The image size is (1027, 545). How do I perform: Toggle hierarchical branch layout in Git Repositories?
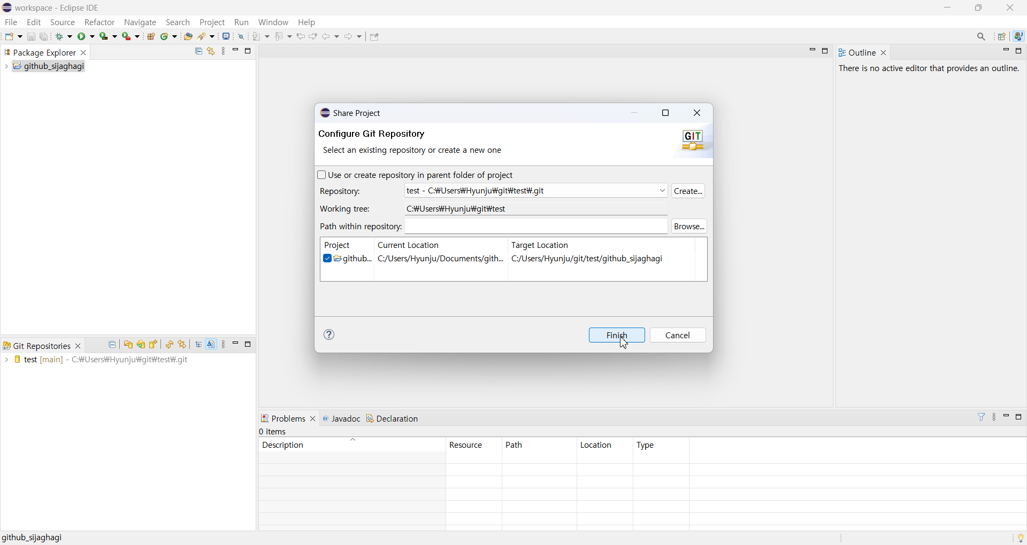coord(199,345)
